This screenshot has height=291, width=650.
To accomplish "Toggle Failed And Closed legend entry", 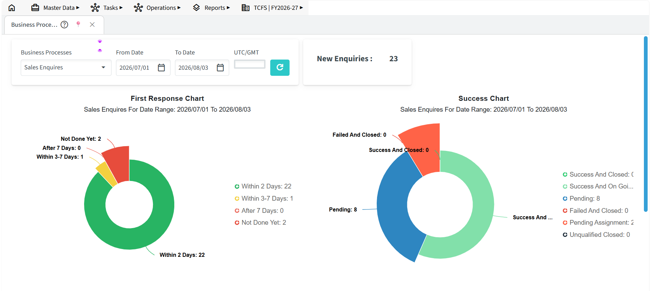I will click(595, 211).
